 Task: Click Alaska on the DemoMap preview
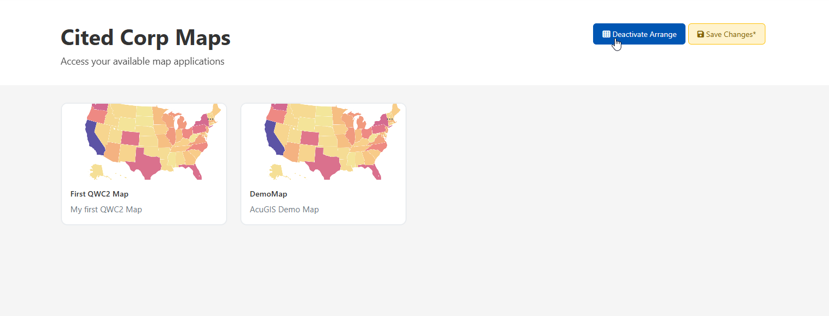point(276,170)
